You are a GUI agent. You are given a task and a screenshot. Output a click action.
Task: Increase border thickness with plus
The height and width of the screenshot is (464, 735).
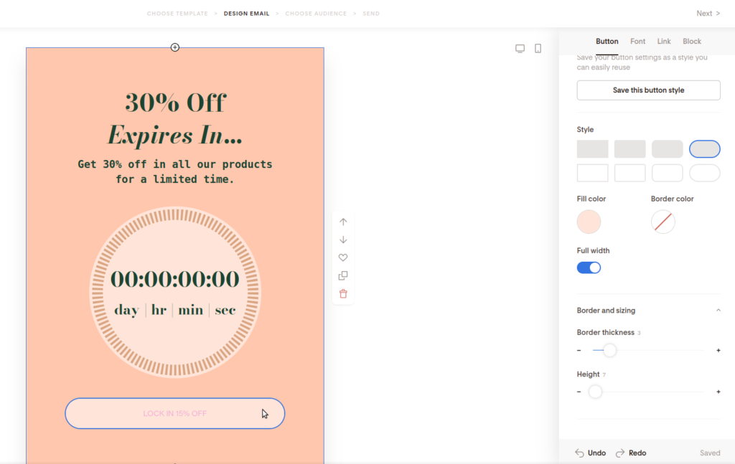[x=718, y=350]
